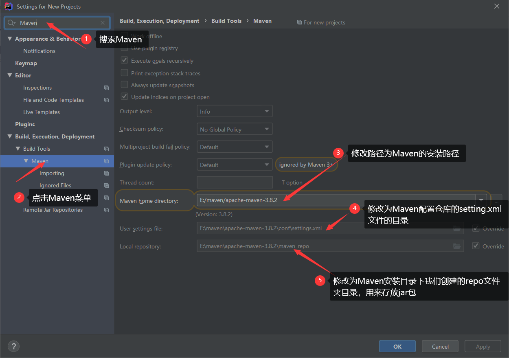
Task: Cancel the settings dialog
Action: tap(440, 347)
